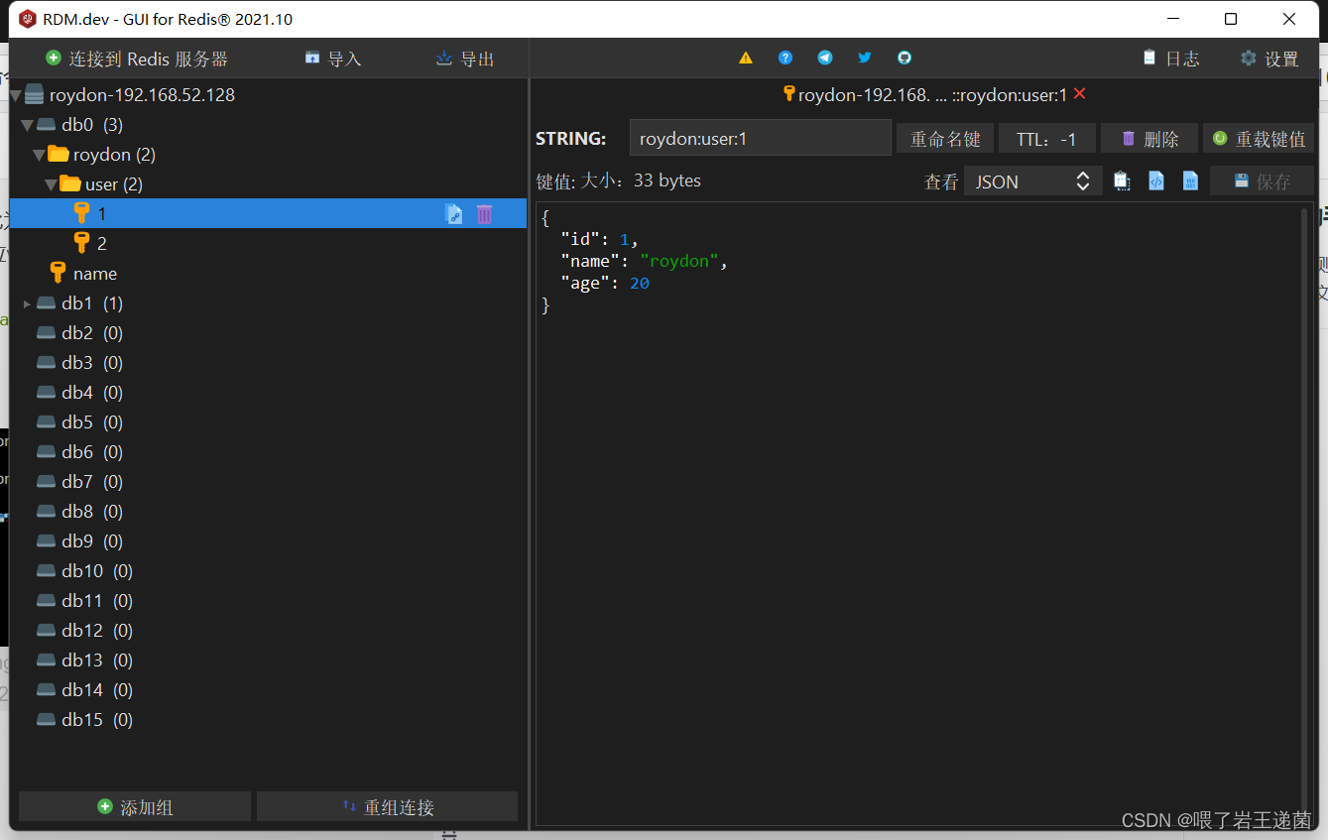Open the Telegram channel icon

(825, 59)
